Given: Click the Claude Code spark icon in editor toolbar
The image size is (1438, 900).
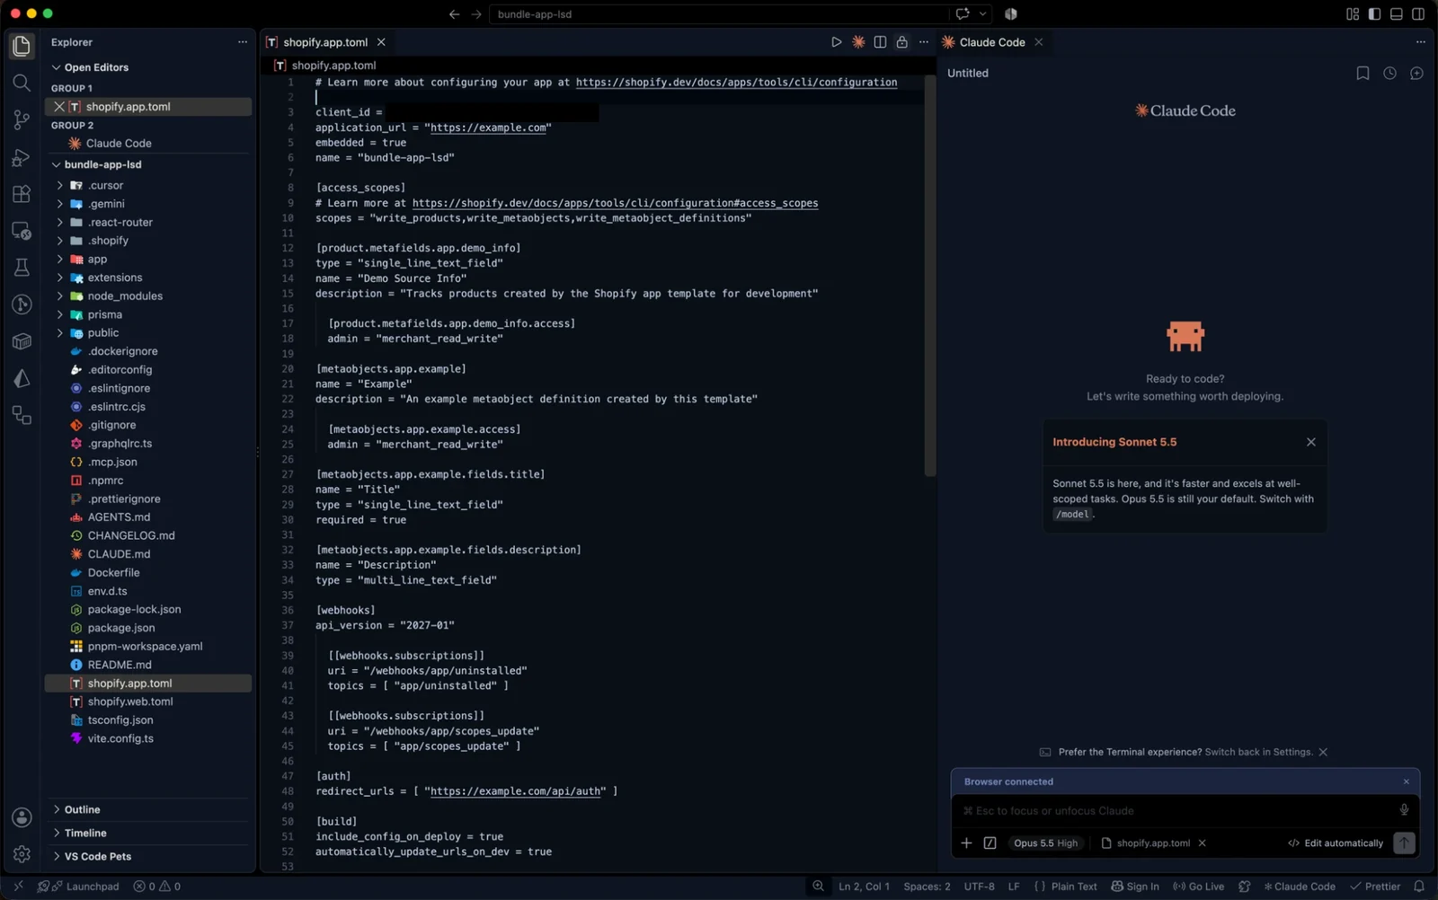Looking at the screenshot, I should 858,42.
